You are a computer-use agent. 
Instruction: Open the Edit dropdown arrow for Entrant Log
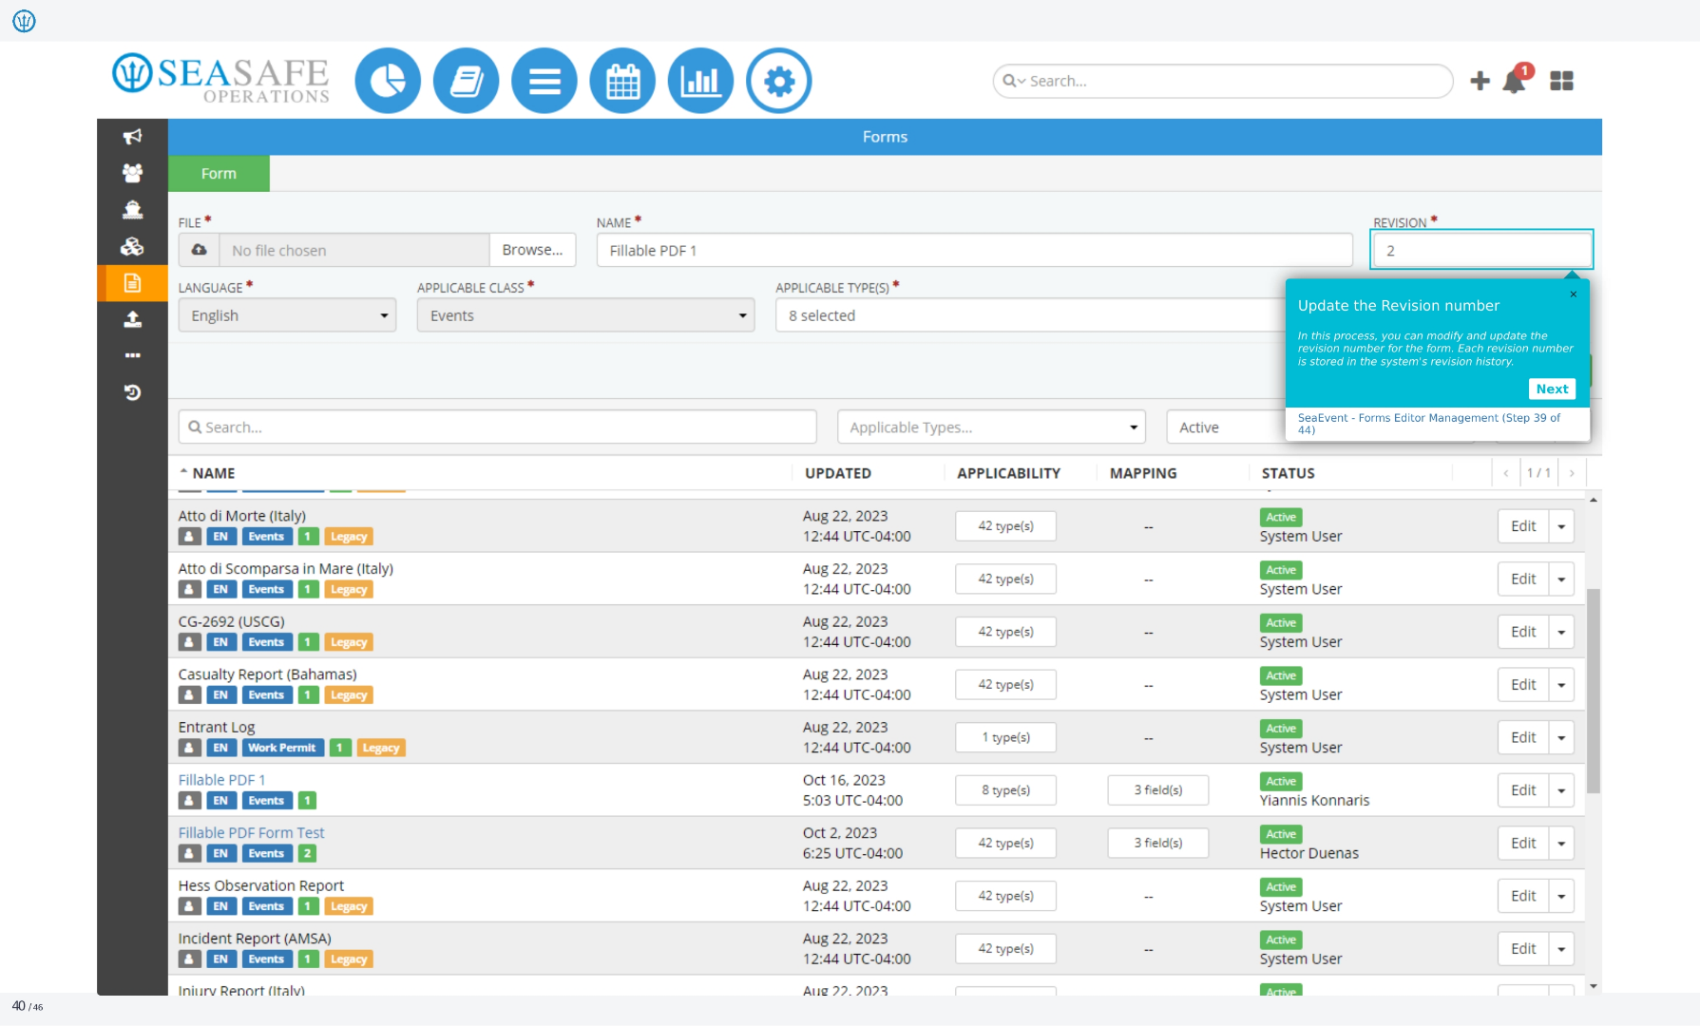(x=1561, y=738)
